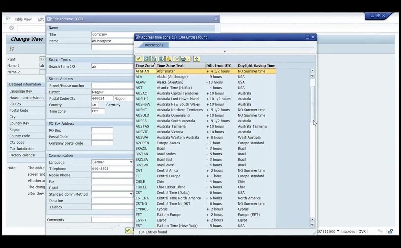
Task: Click the page-up arrow above bottom scroll arrow
Action: point(312,220)
